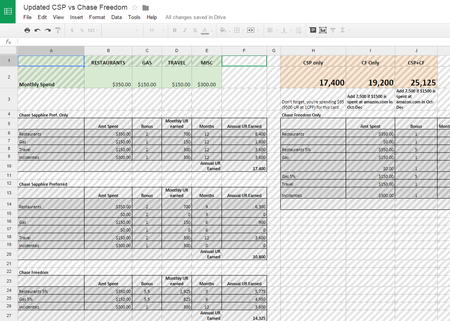This screenshot has height=321, width=450.
Task: Click the fx formula icon
Action: click(x=8, y=42)
